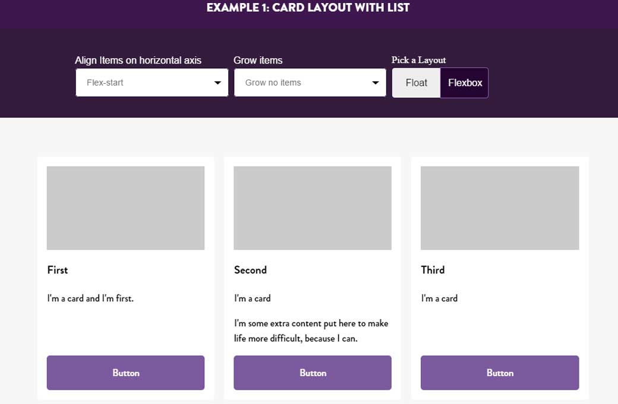Click the First card image placeholder
This screenshot has height=404, width=618.
(125, 207)
